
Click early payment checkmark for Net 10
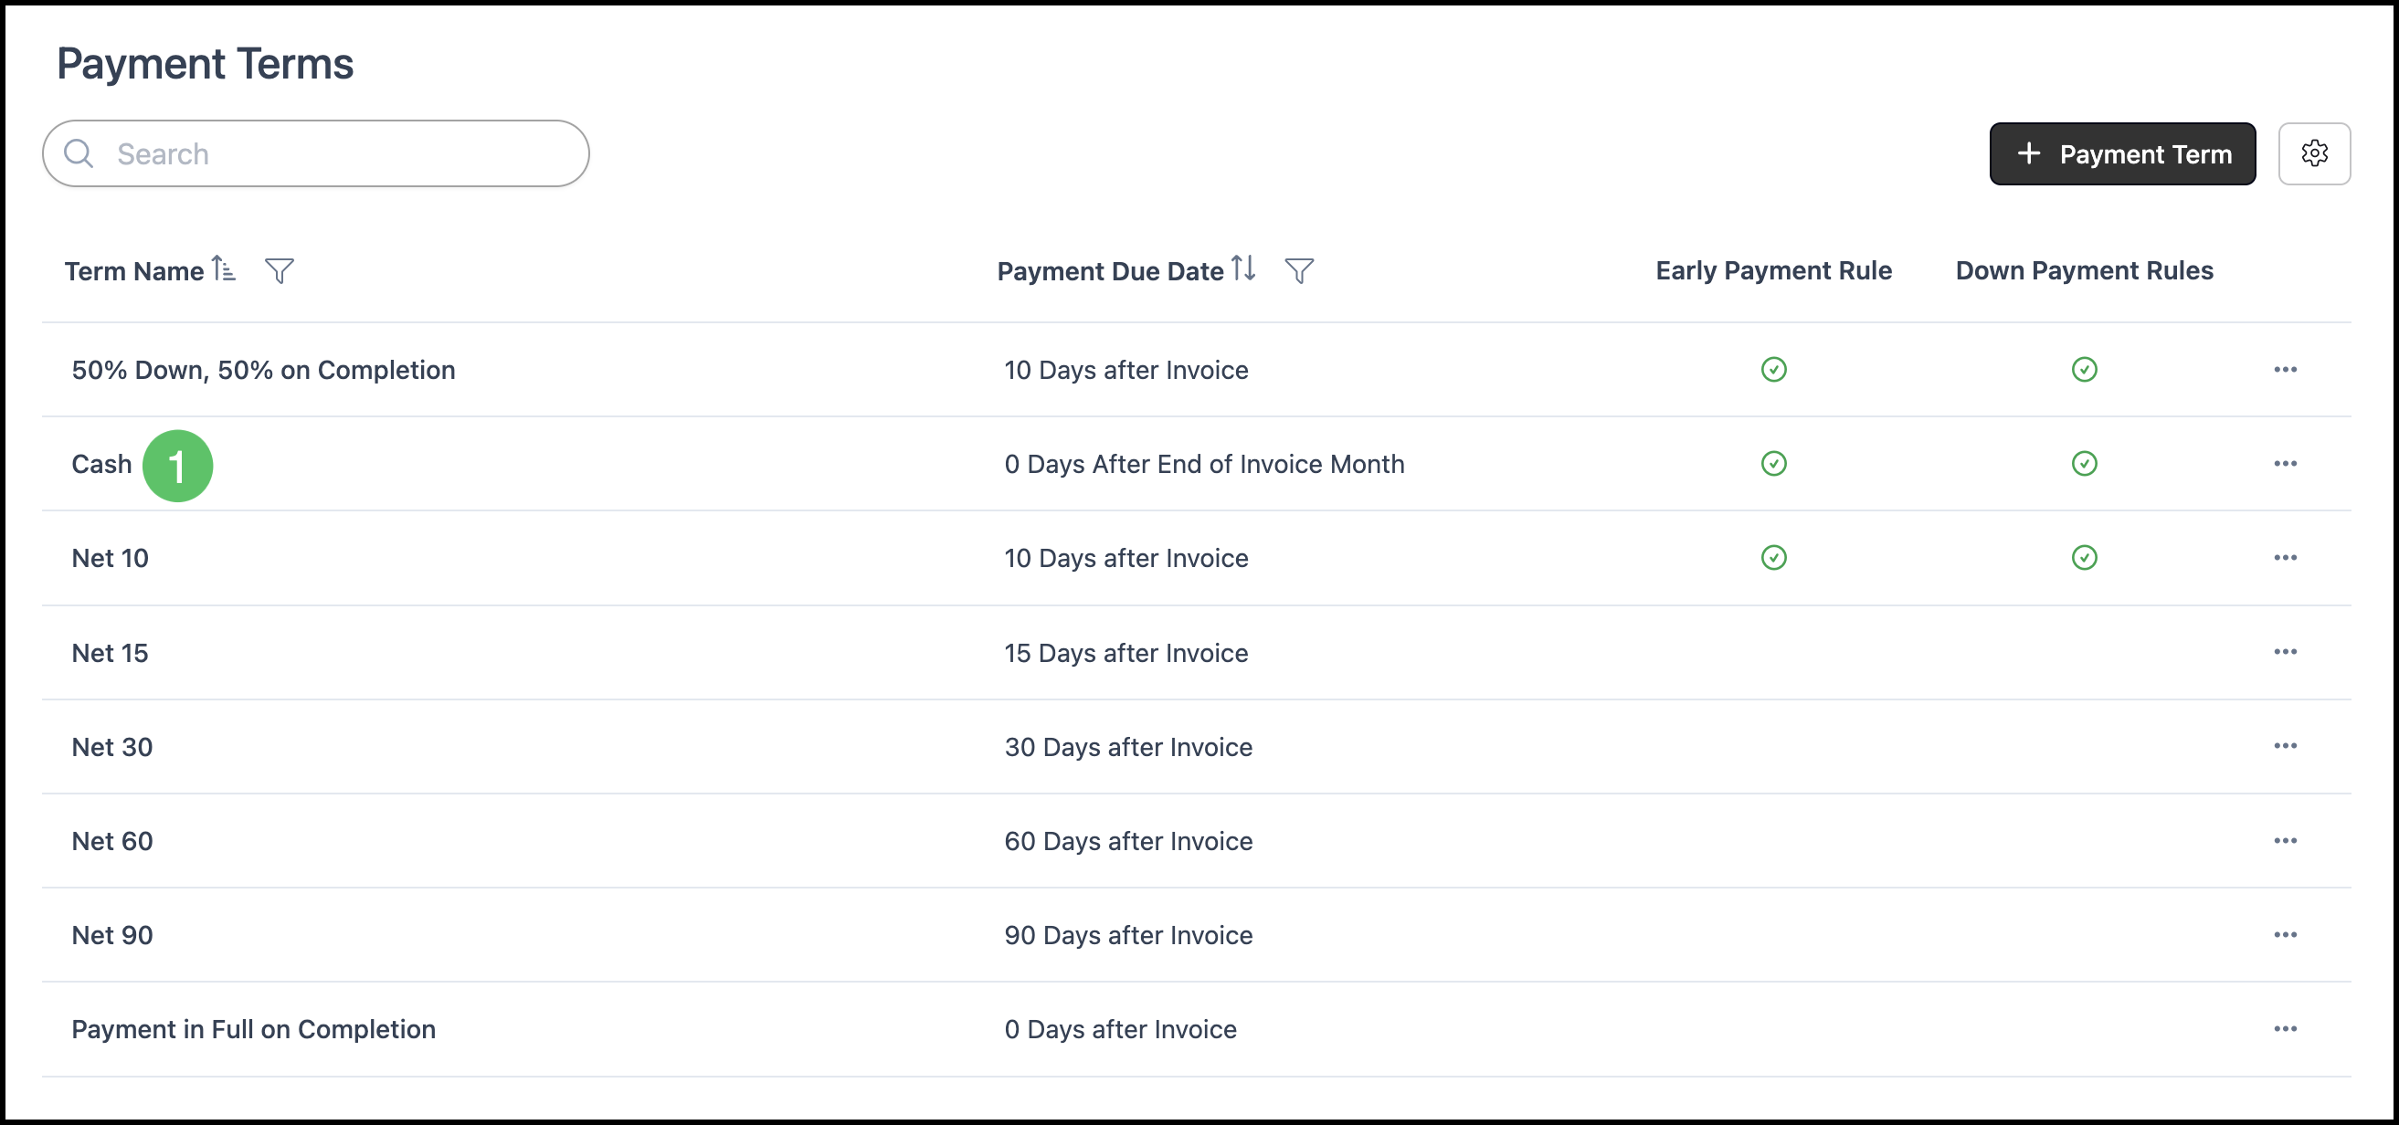(x=1773, y=557)
